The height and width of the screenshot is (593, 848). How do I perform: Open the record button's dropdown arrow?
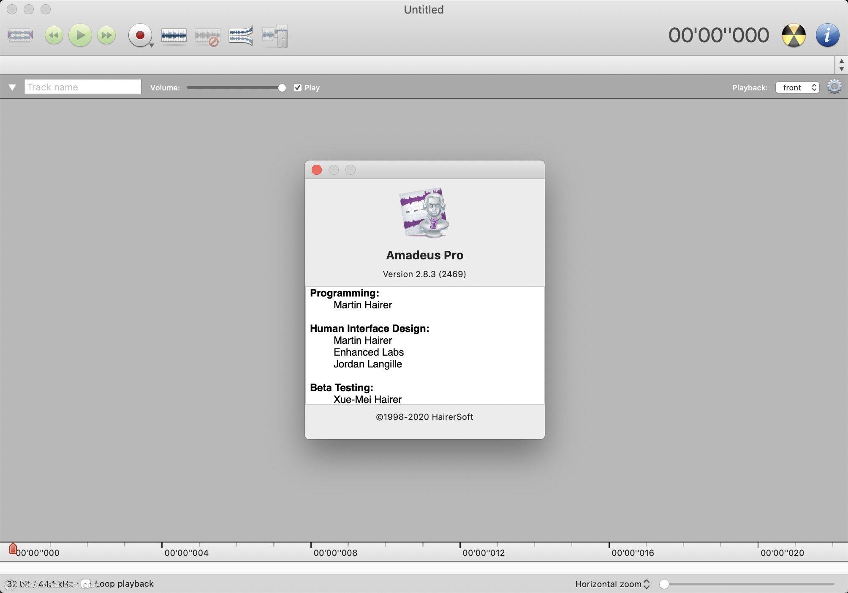(x=151, y=44)
